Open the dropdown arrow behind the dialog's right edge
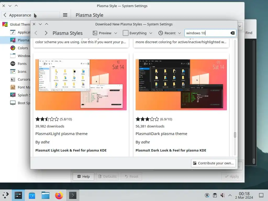The width and height of the screenshot is (268, 201). point(240,26)
